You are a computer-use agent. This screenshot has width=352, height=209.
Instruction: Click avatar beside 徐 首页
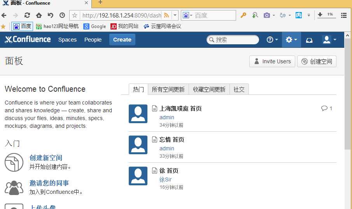[x=138, y=176]
